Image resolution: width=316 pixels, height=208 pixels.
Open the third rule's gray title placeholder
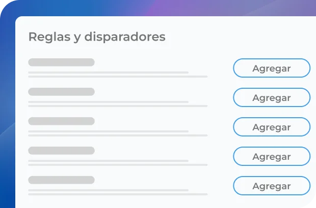point(61,121)
